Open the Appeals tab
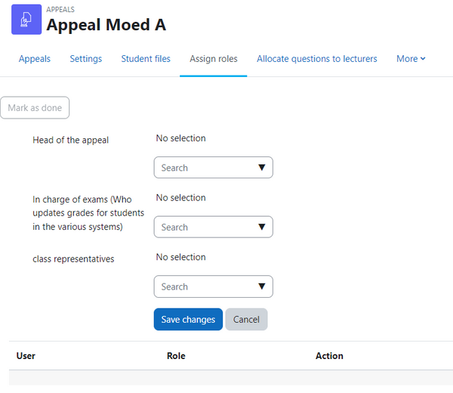This screenshot has width=453, height=393. pos(35,59)
